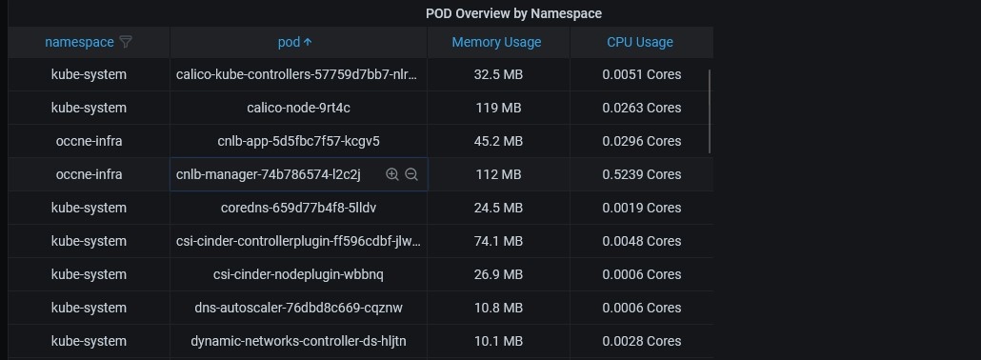This screenshot has height=360, width=981.
Task: Click kube-system namespace in dns-autoscaler row
Action: point(89,308)
